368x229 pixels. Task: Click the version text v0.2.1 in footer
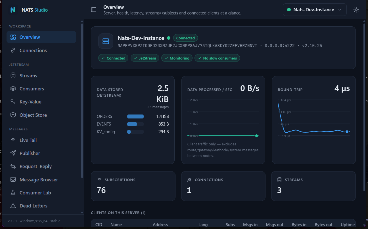pyautogui.click(x=12, y=221)
